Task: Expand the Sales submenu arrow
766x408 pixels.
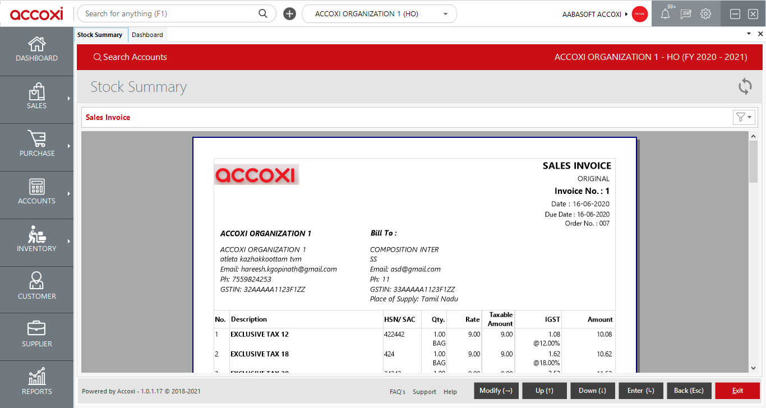Action: click(69, 99)
